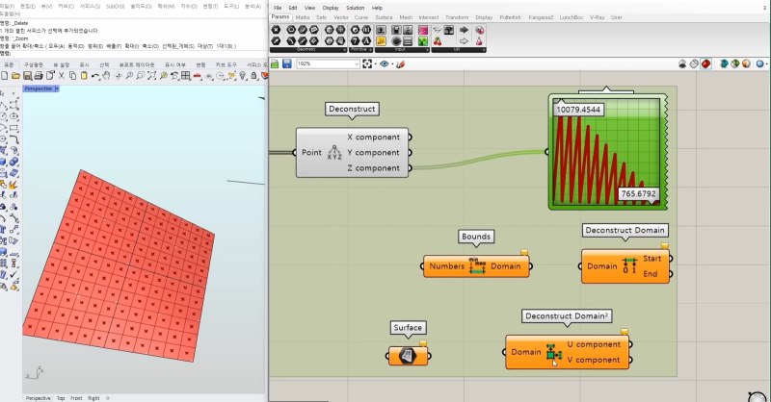Open the Solution menu
771x402 pixels.
355,8
